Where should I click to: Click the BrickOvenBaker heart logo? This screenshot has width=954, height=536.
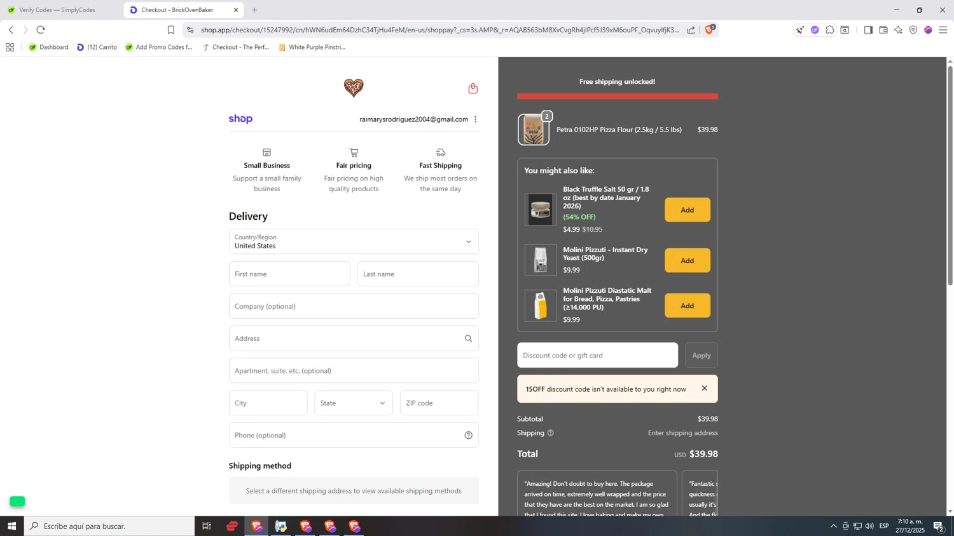pyautogui.click(x=354, y=88)
